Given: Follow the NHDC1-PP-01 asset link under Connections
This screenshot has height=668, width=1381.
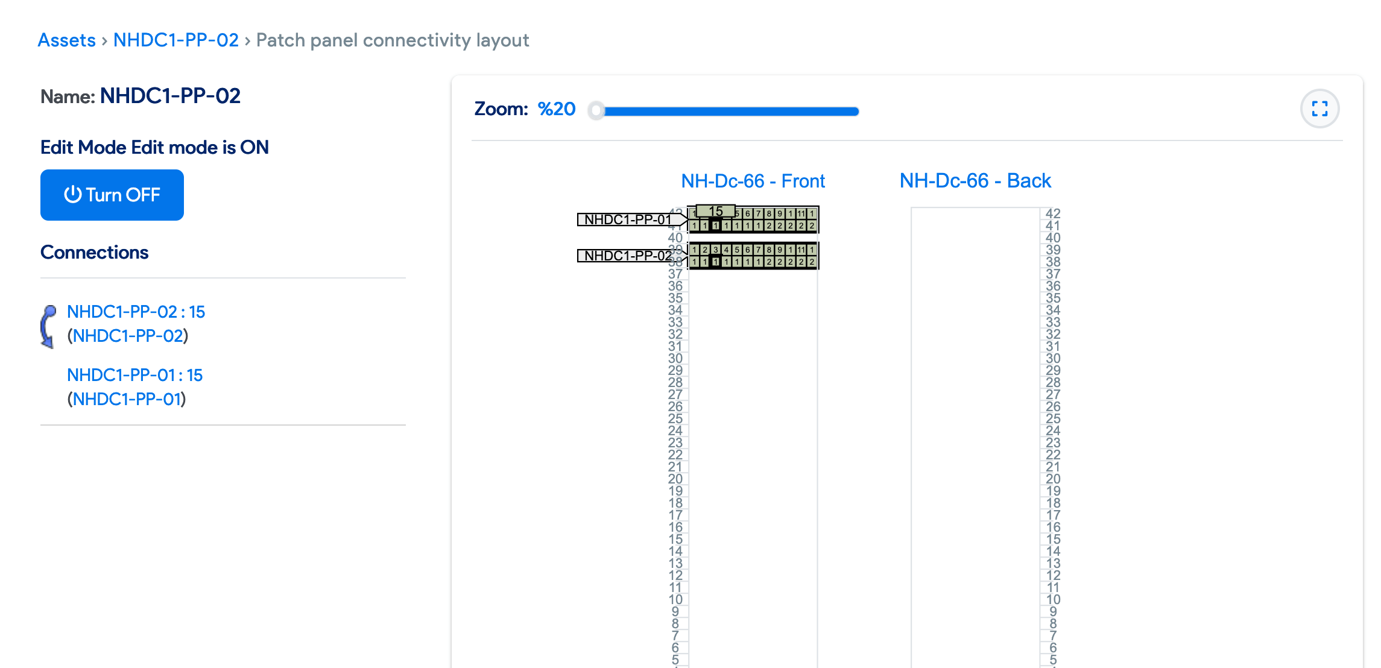Looking at the screenshot, I should 128,399.
